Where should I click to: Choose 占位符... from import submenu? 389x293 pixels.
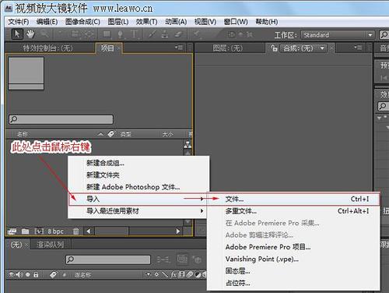(294, 283)
